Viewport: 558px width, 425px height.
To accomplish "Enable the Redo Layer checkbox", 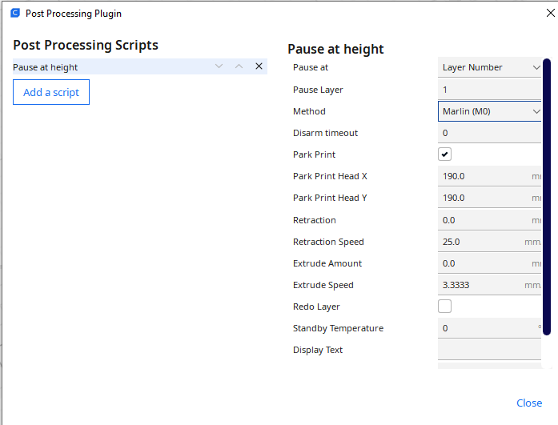I will coord(445,307).
